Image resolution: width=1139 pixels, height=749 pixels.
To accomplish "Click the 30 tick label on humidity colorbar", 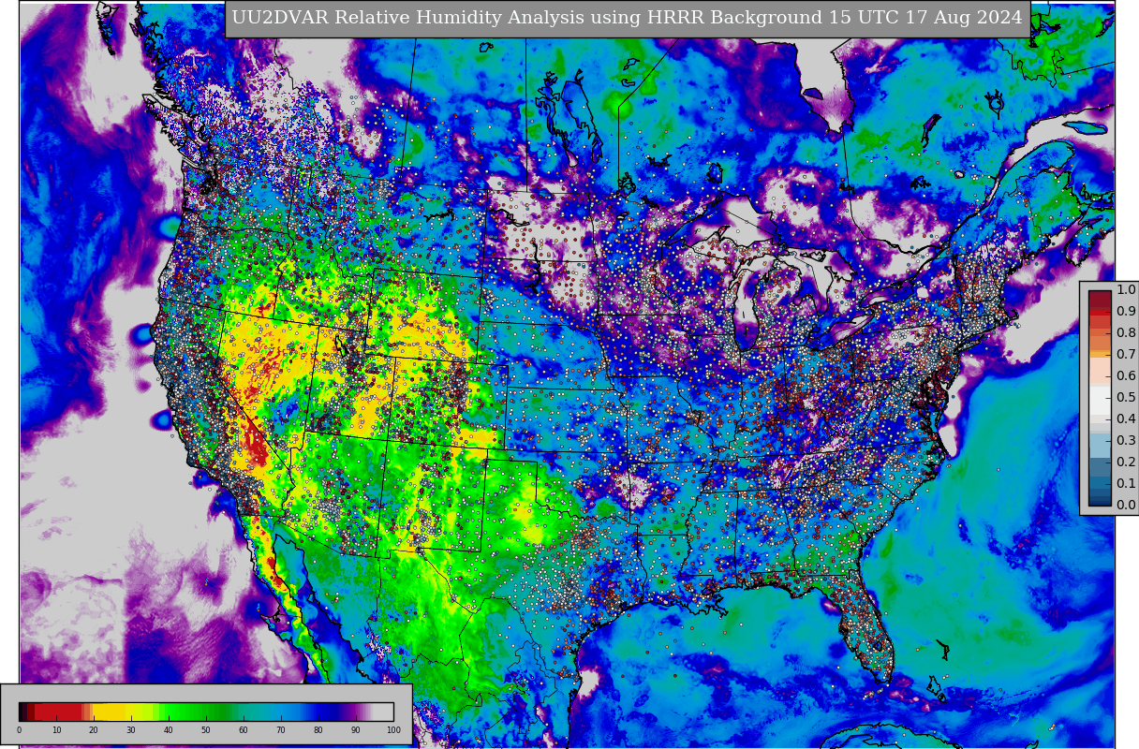I will [131, 730].
